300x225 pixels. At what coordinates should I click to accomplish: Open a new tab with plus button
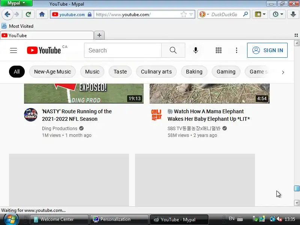pyautogui.click(x=99, y=35)
